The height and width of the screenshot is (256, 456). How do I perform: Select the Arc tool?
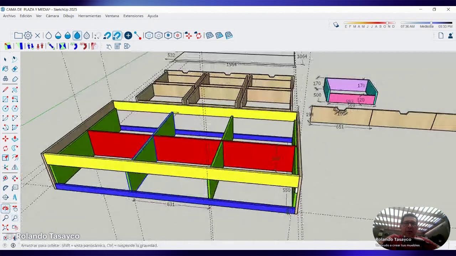5,118
